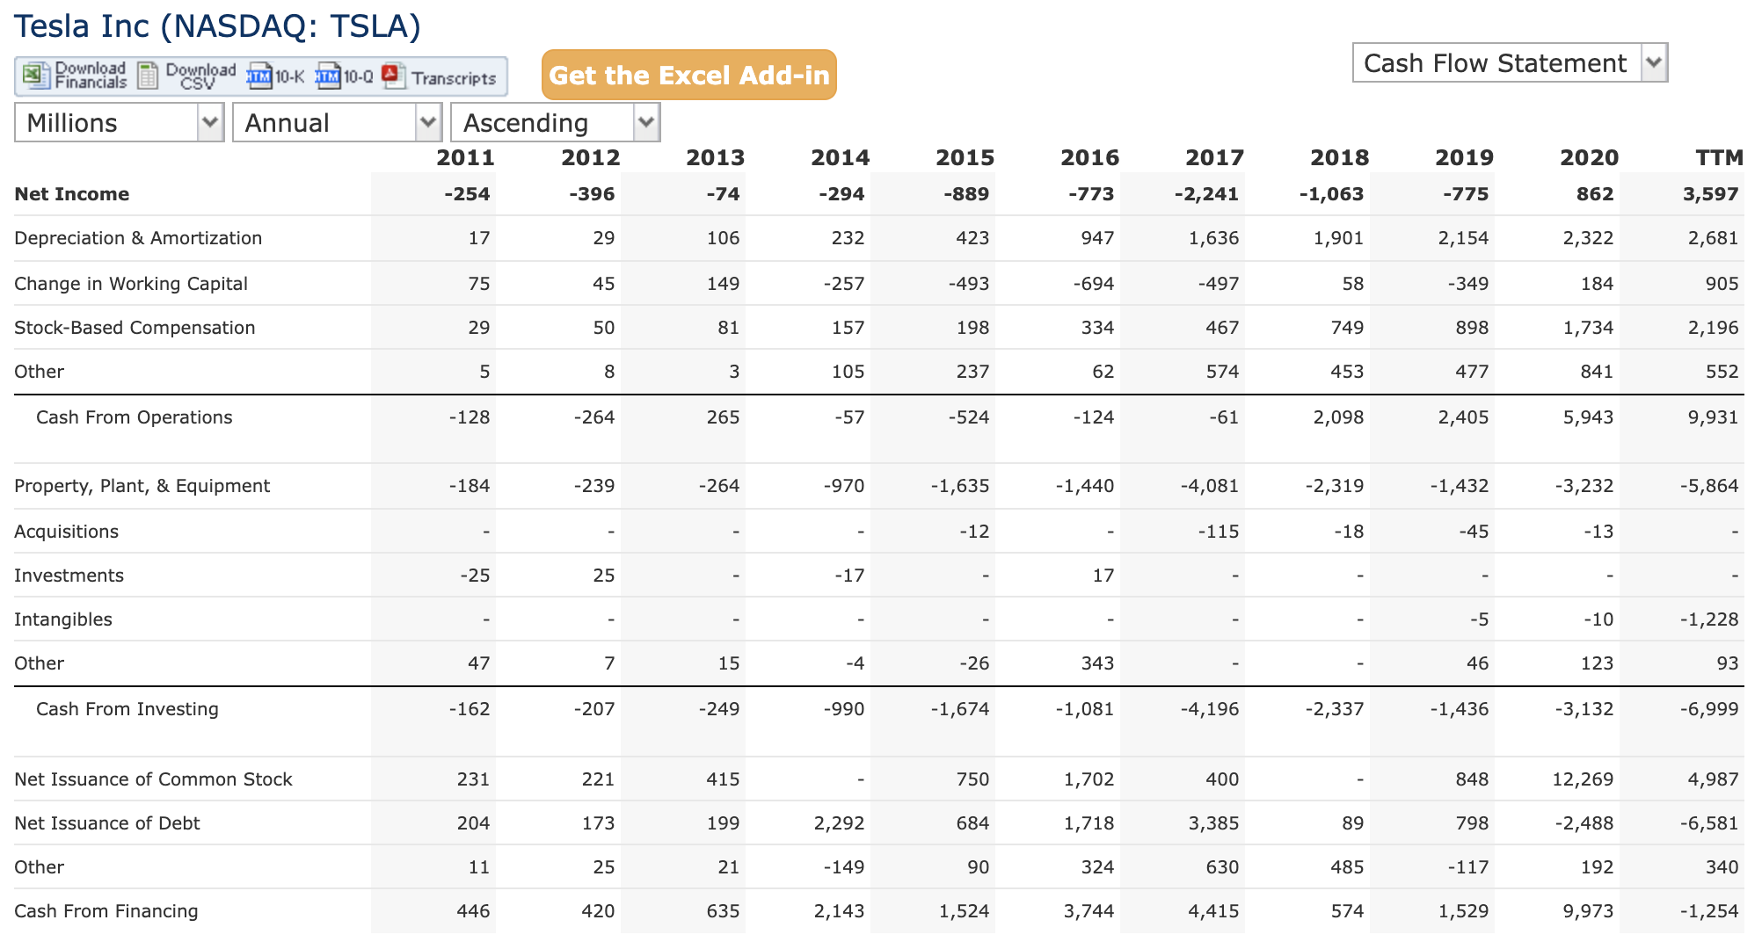1762x949 pixels.
Task: Click 2012 Investments value 25
Action: pyautogui.click(x=604, y=576)
